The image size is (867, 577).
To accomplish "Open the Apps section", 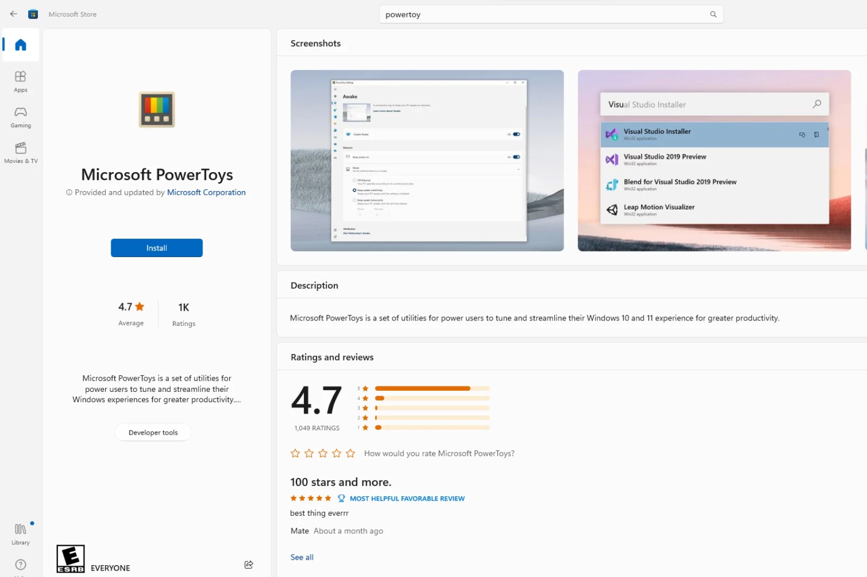I will click(21, 82).
